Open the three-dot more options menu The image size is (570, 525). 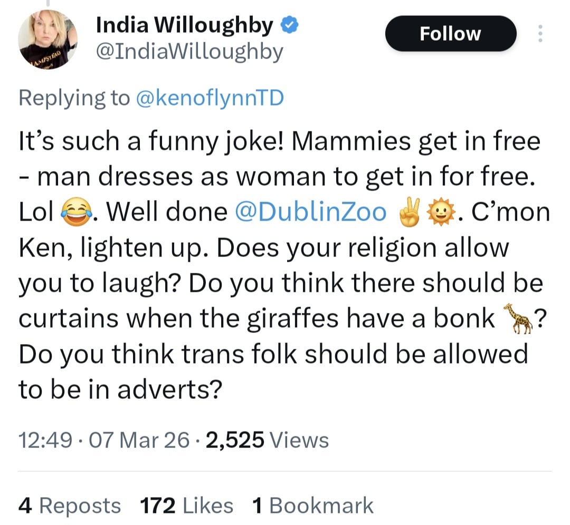[x=540, y=33]
